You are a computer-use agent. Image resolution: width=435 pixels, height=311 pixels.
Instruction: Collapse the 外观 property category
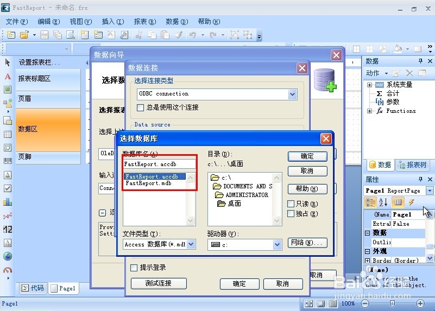click(367, 251)
